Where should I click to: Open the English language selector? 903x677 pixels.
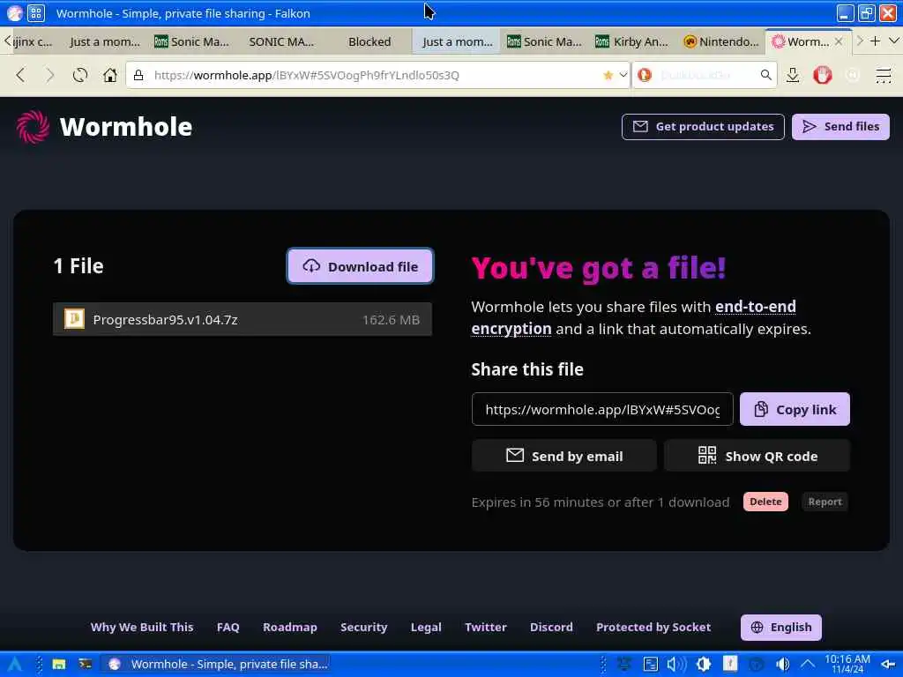tap(781, 627)
